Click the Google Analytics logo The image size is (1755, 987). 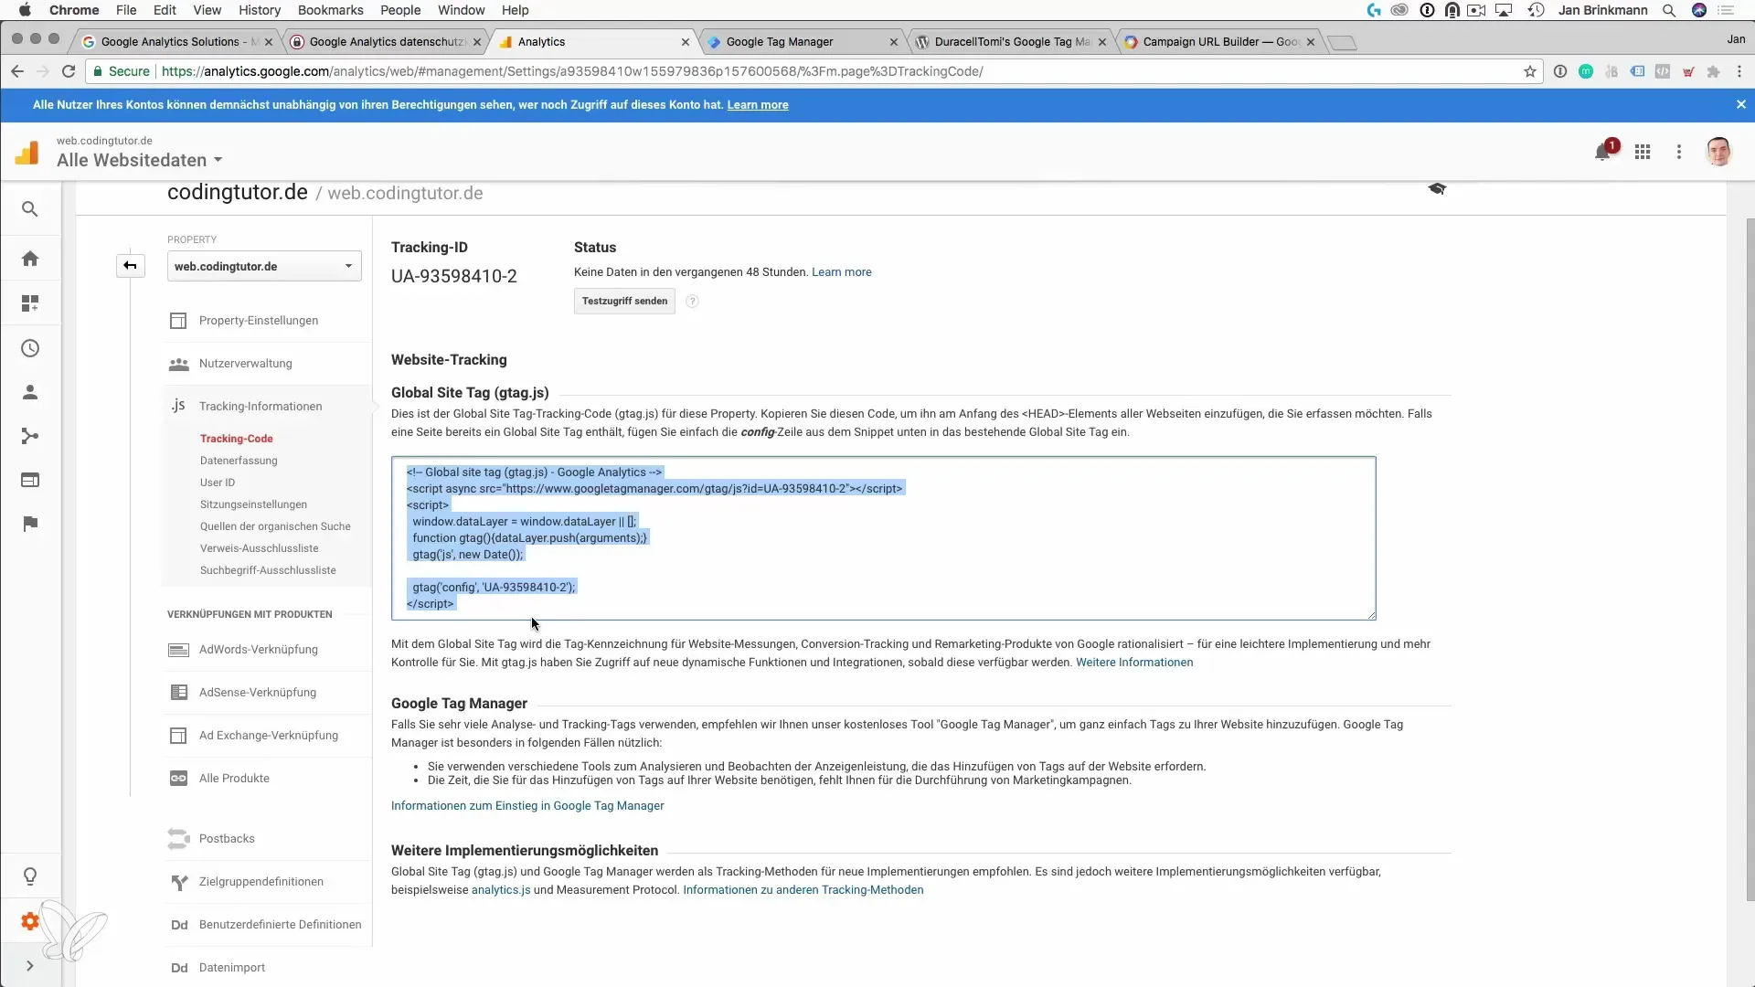click(27, 152)
